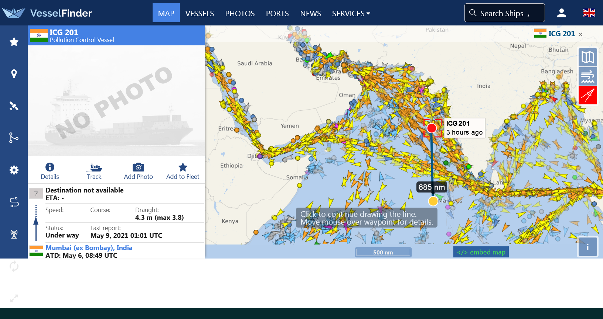This screenshot has width=603, height=319.
Task: Click the ICG 201 vessel title header
Action: (x=64, y=32)
